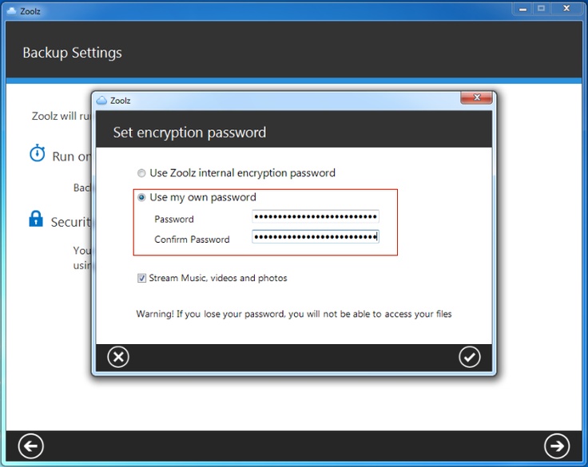Close the main Zoolz window
Viewport: 588px width, 467px height.
click(x=566, y=8)
